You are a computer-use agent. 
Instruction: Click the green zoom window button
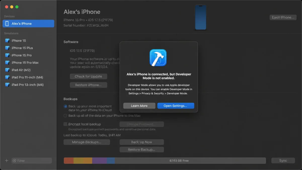pyautogui.click(x=17, y=7)
